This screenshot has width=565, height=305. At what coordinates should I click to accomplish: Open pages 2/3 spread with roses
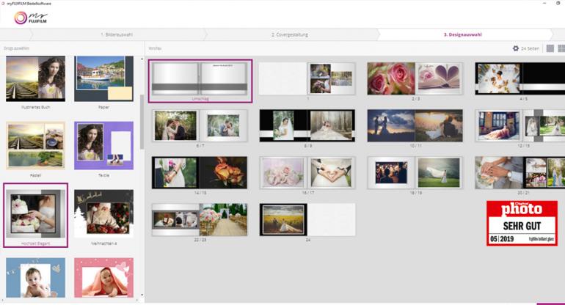tap(415, 78)
